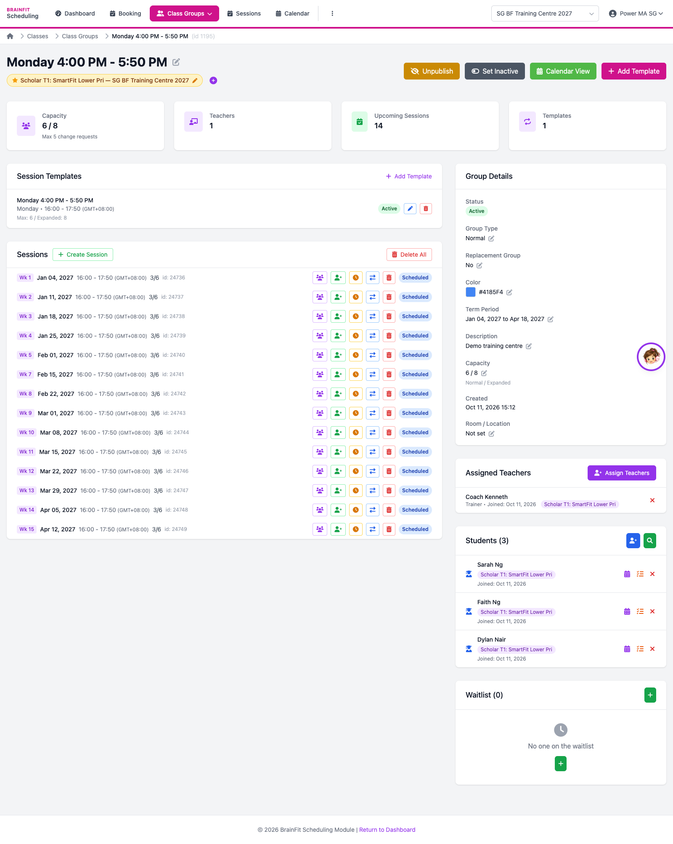Click Delete All sessions button

tap(409, 255)
